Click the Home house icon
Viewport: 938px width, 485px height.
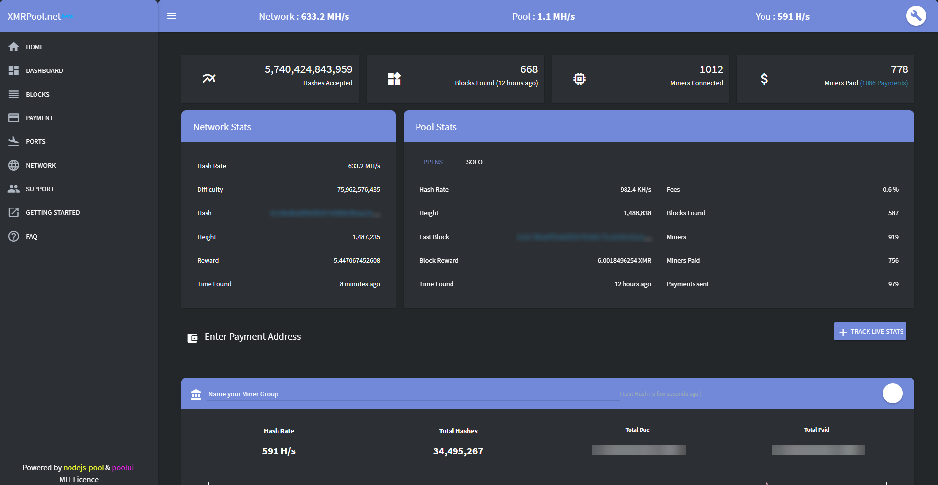click(14, 47)
